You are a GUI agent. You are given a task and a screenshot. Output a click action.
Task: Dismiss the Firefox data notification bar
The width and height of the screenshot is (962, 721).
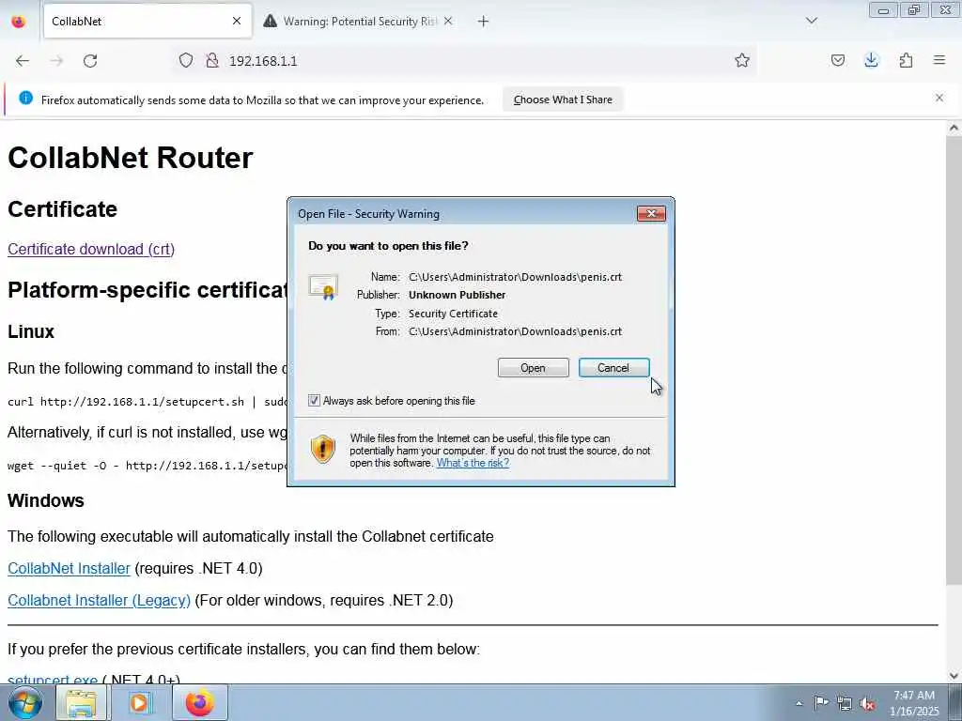coord(939,98)
